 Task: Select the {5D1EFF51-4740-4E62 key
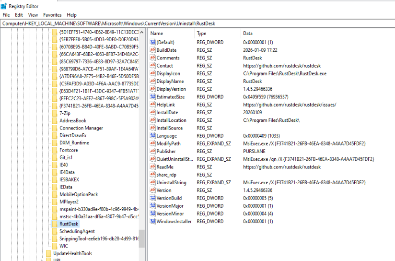pos(99,32)
